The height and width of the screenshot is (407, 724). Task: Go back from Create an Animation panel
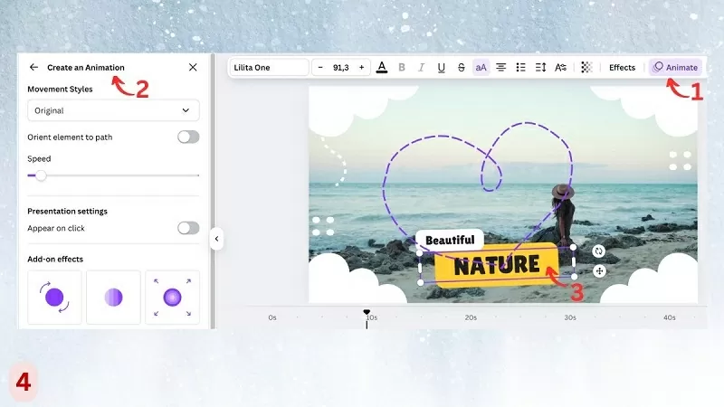(x=33, y=67)
